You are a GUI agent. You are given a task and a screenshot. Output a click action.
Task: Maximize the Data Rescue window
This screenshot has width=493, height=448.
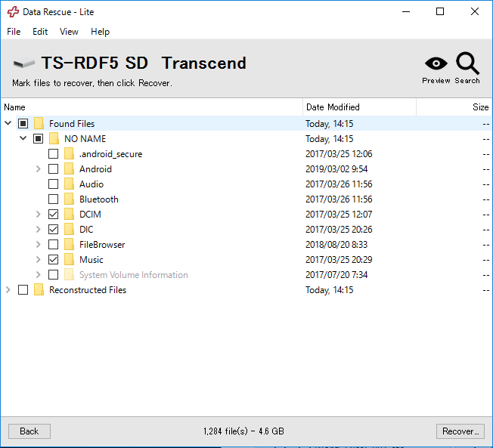tap(440, 12)
